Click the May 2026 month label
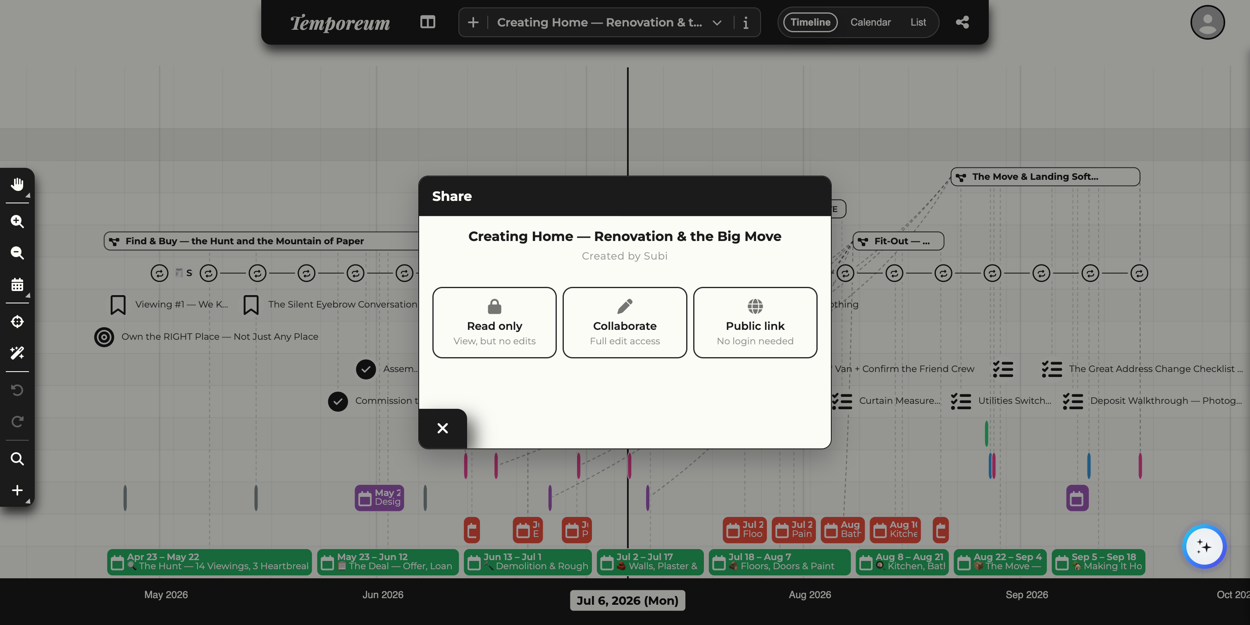Viewport: 1250px width, 625px height. 166,595
